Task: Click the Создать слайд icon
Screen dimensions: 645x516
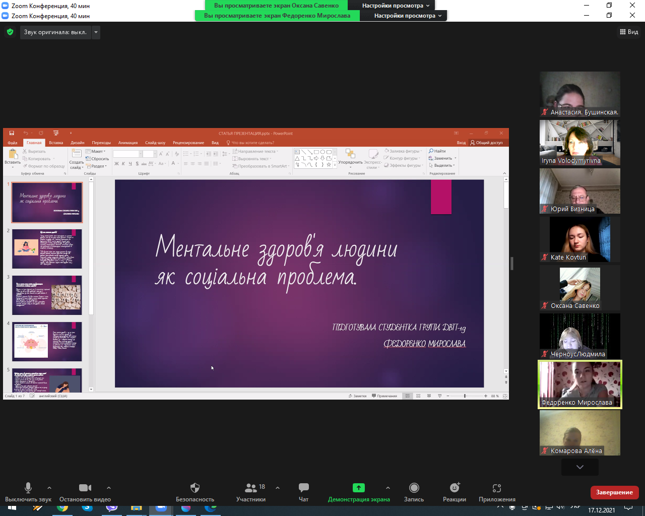Action: pos(77,154)
